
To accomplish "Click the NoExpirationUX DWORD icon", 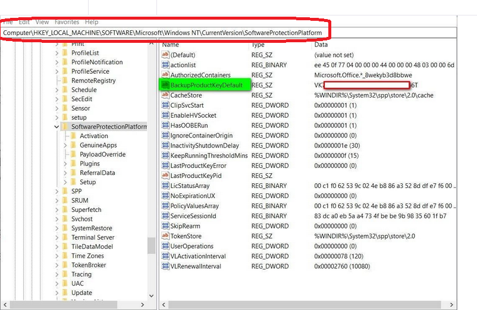I will pos(165,195).
